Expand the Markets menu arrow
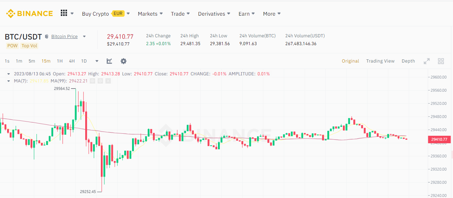This screenshot has width=453, height=198. click(161, 14)
